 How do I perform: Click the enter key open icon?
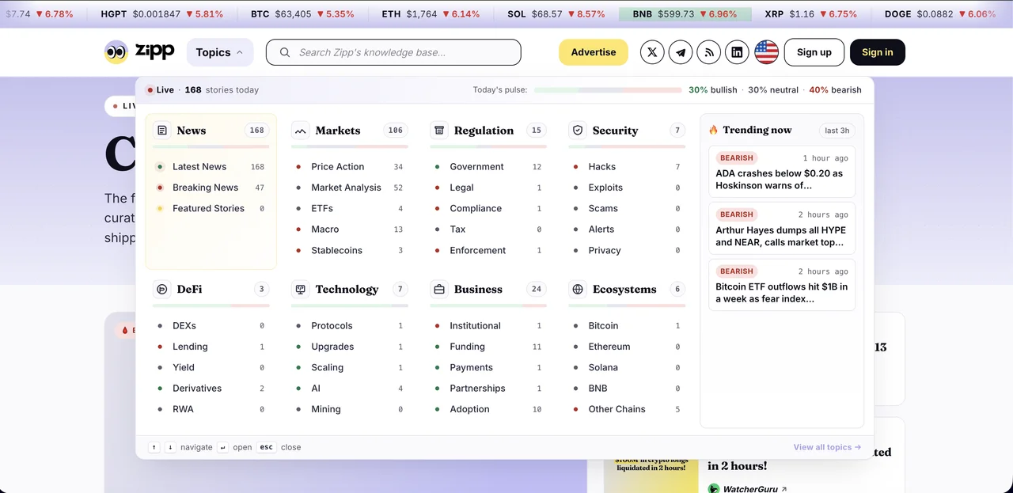tap(223, 447)
